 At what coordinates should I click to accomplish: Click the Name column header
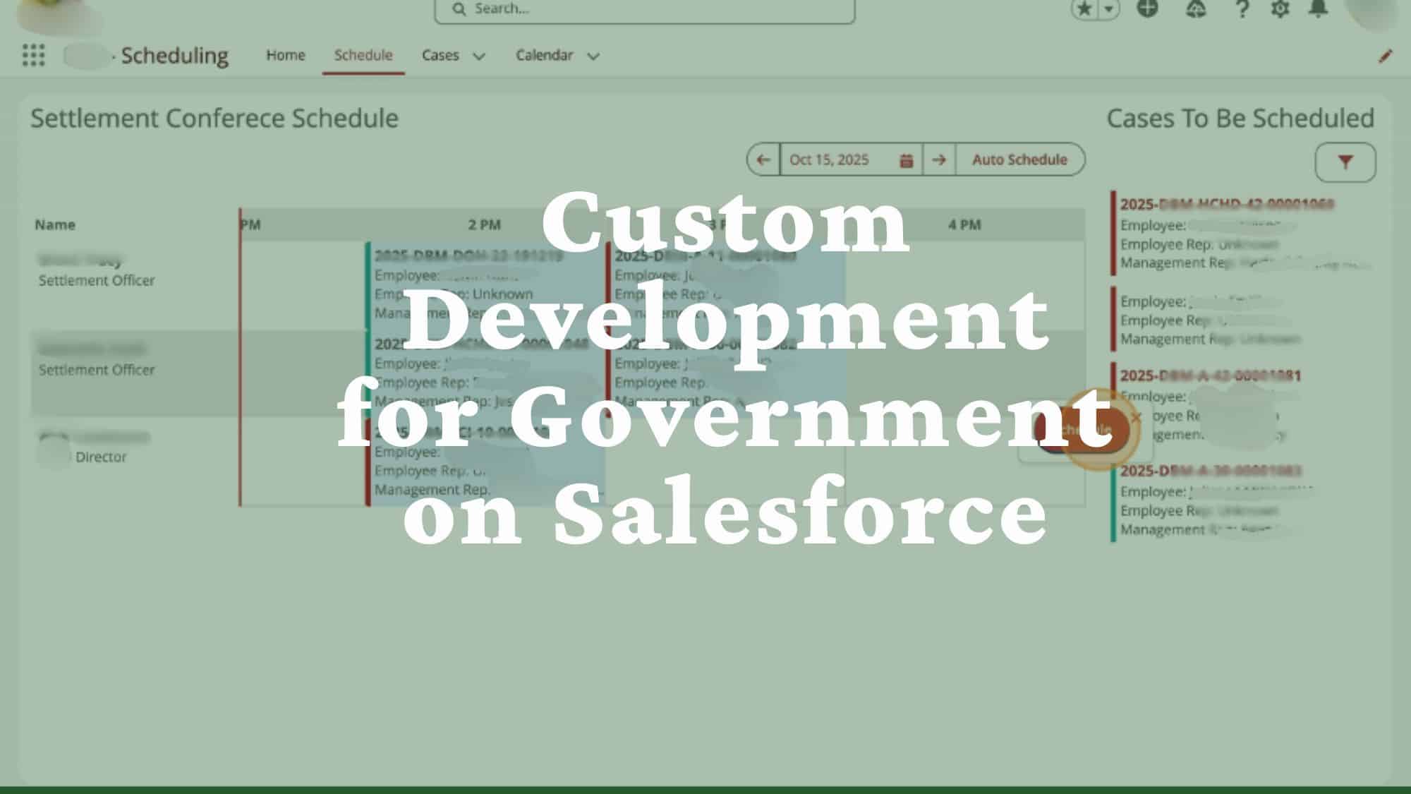pyautogui.click(x=55, y=224)
